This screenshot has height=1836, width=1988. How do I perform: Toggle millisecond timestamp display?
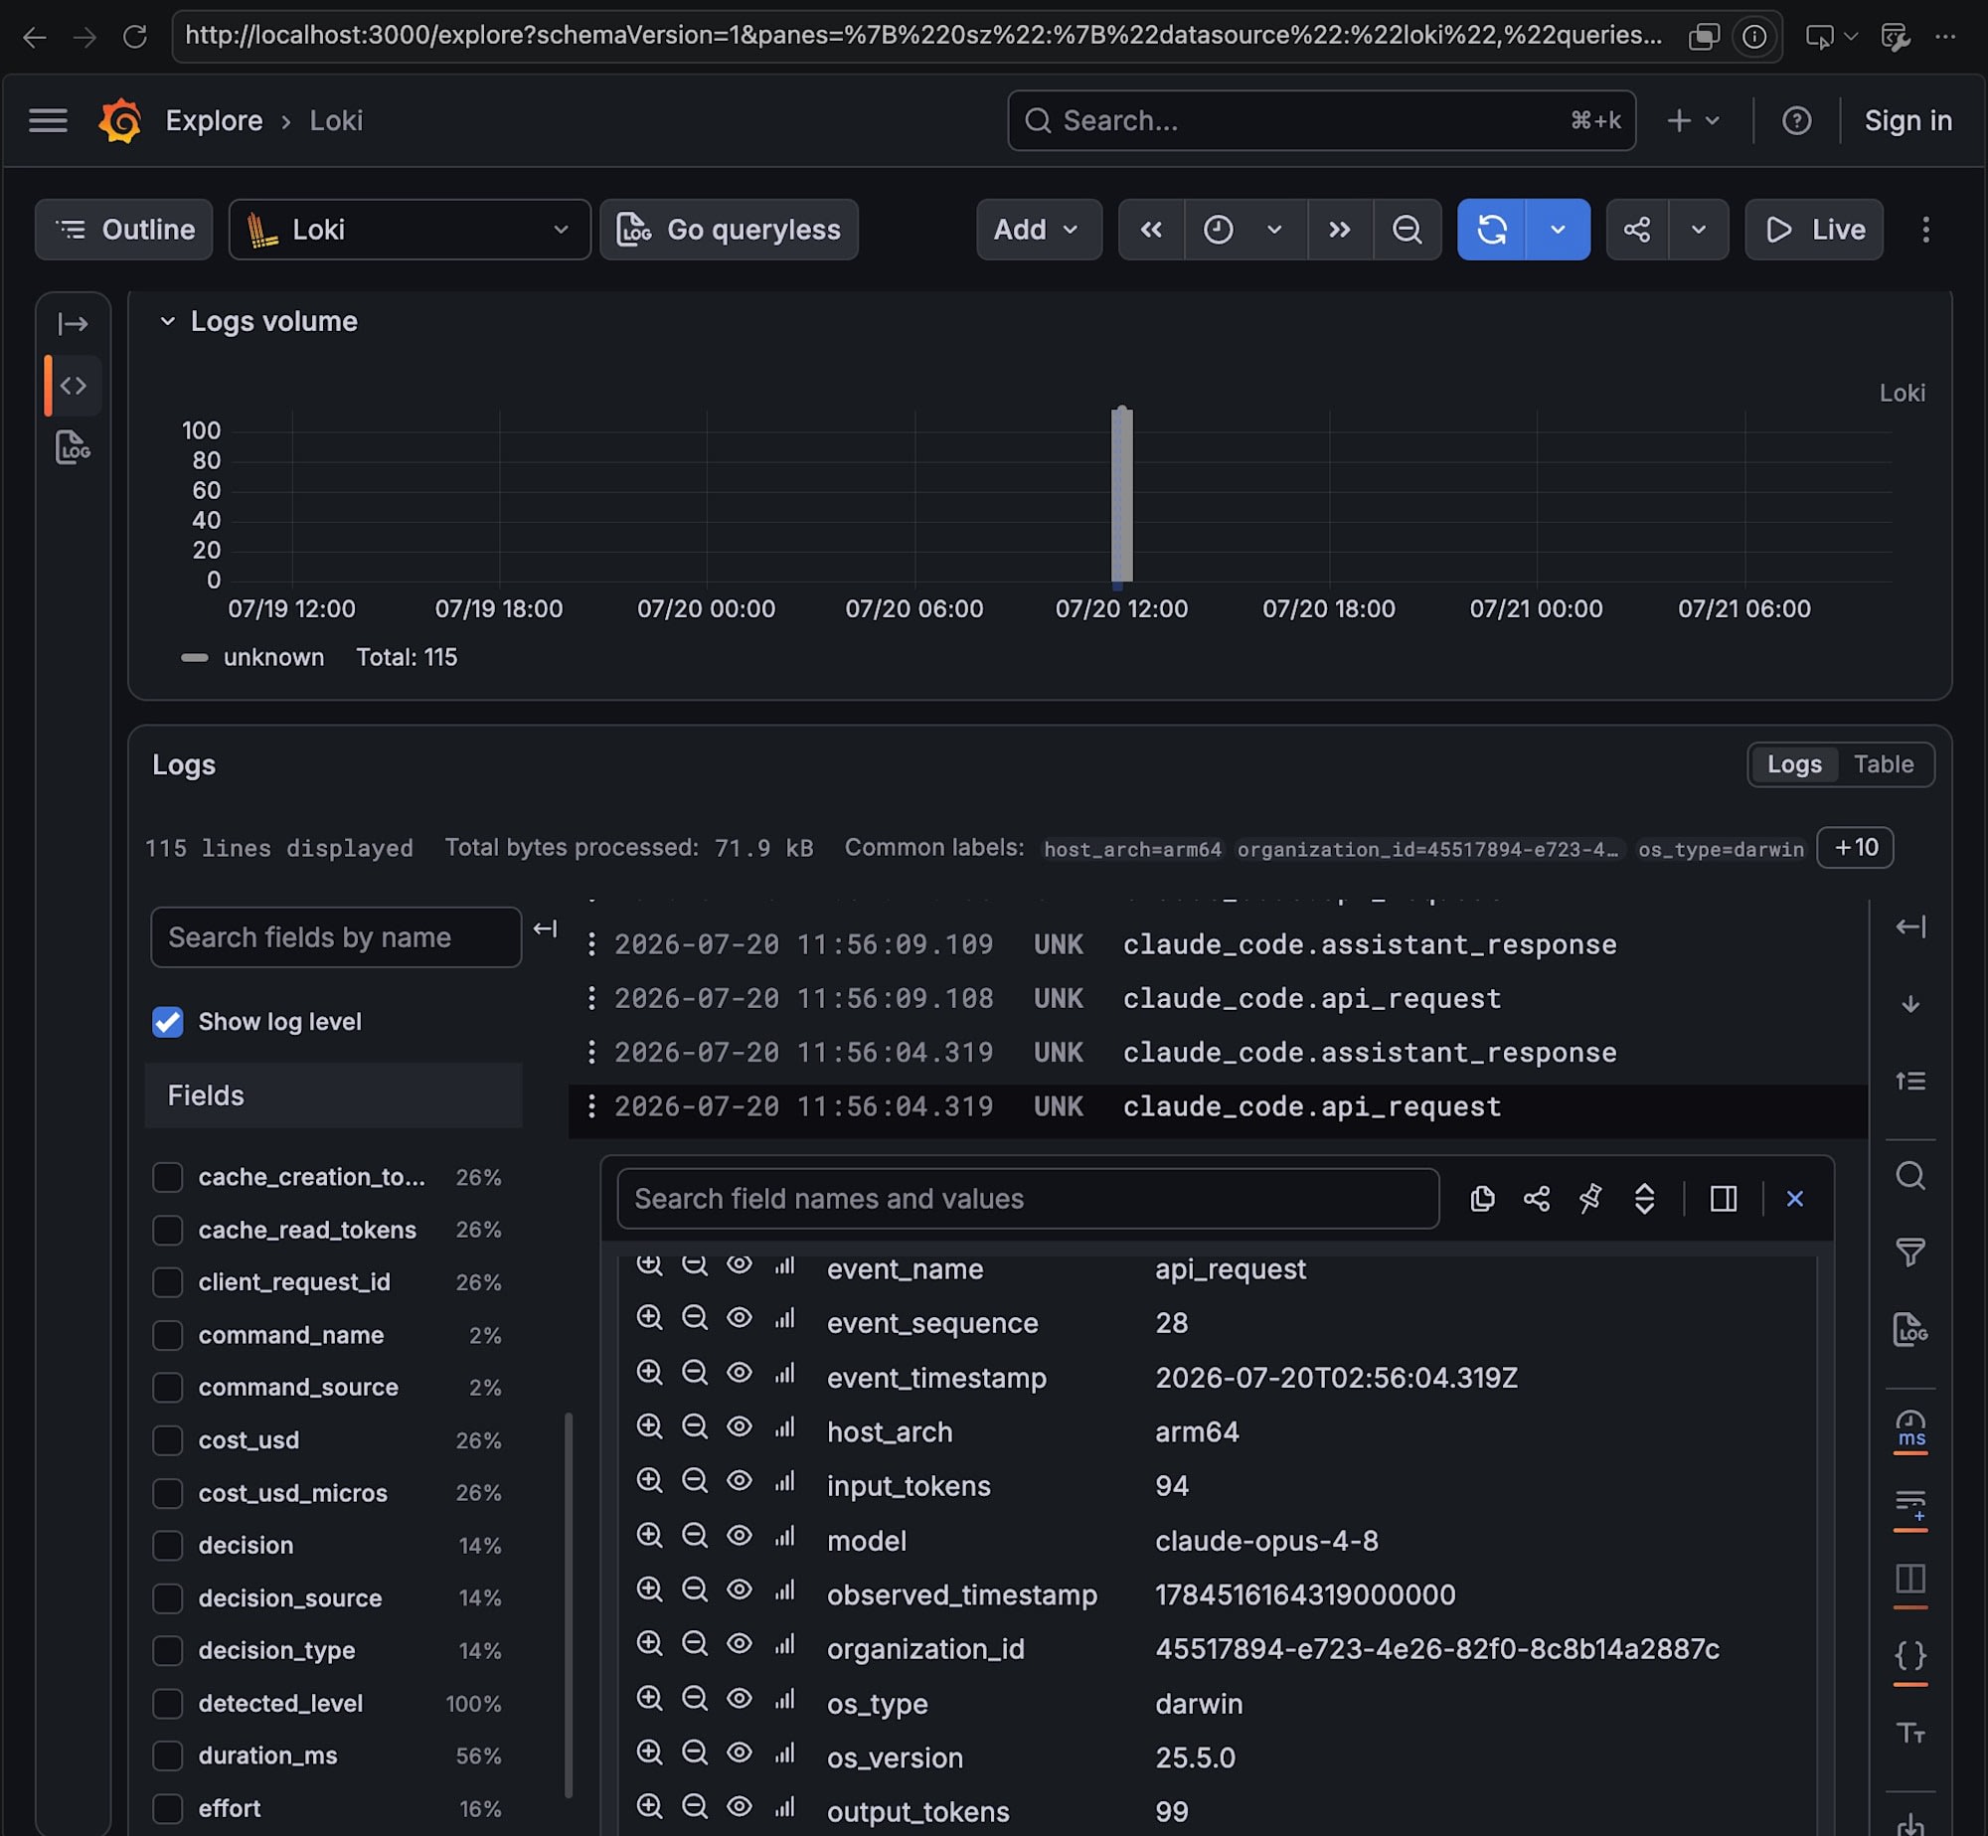pos(1910,1429)
